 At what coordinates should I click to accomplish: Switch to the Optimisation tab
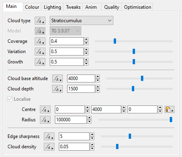tap(137, 7)
